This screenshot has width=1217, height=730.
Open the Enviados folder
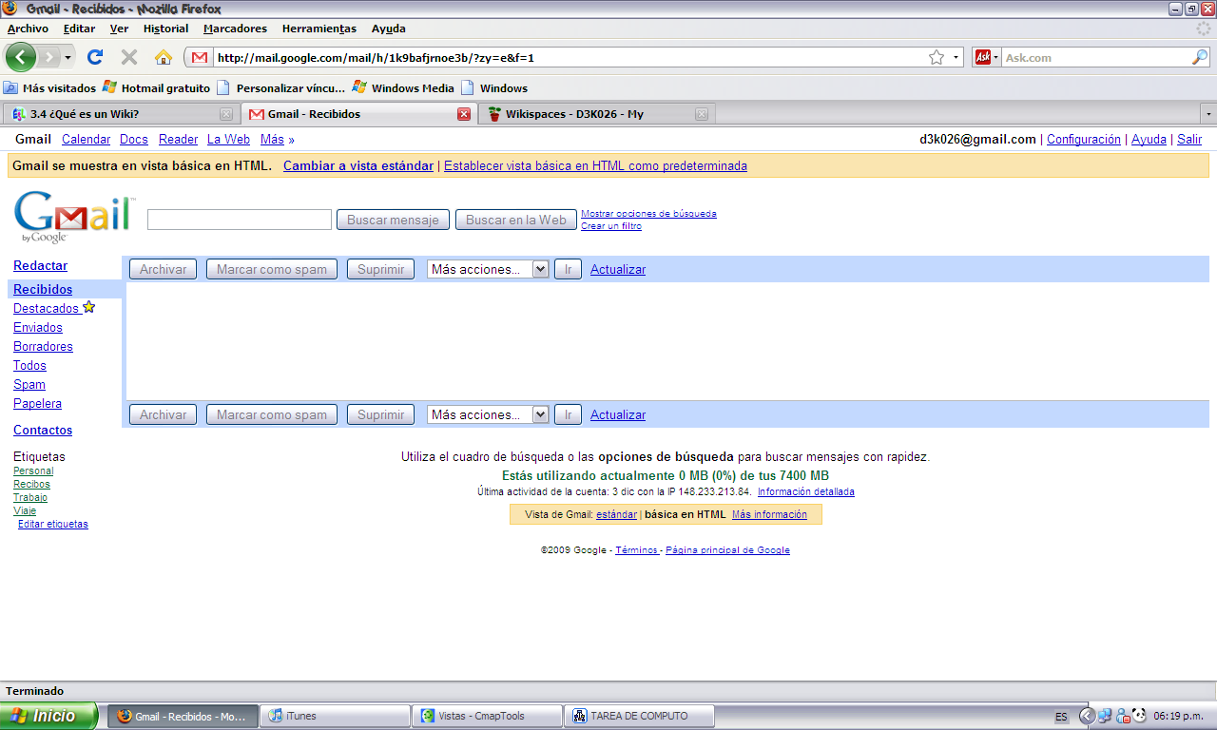point(38,328)
